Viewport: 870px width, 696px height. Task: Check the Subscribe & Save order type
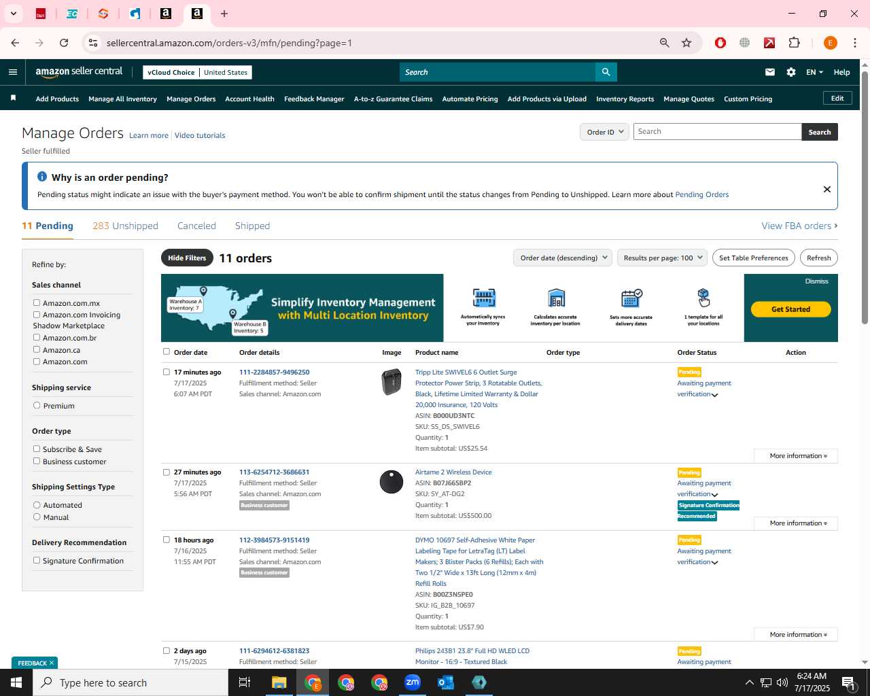point(37,449)
